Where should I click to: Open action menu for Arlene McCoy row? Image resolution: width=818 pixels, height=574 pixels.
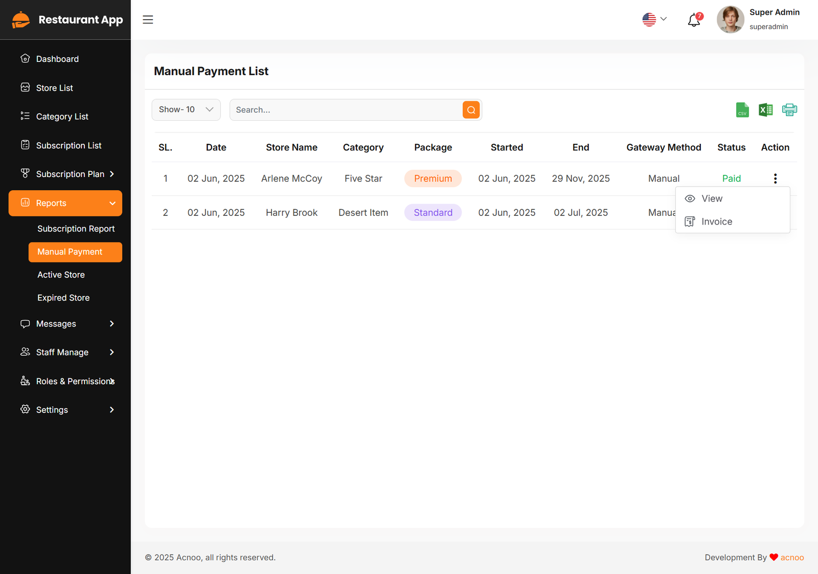click(x=775, y=179)
